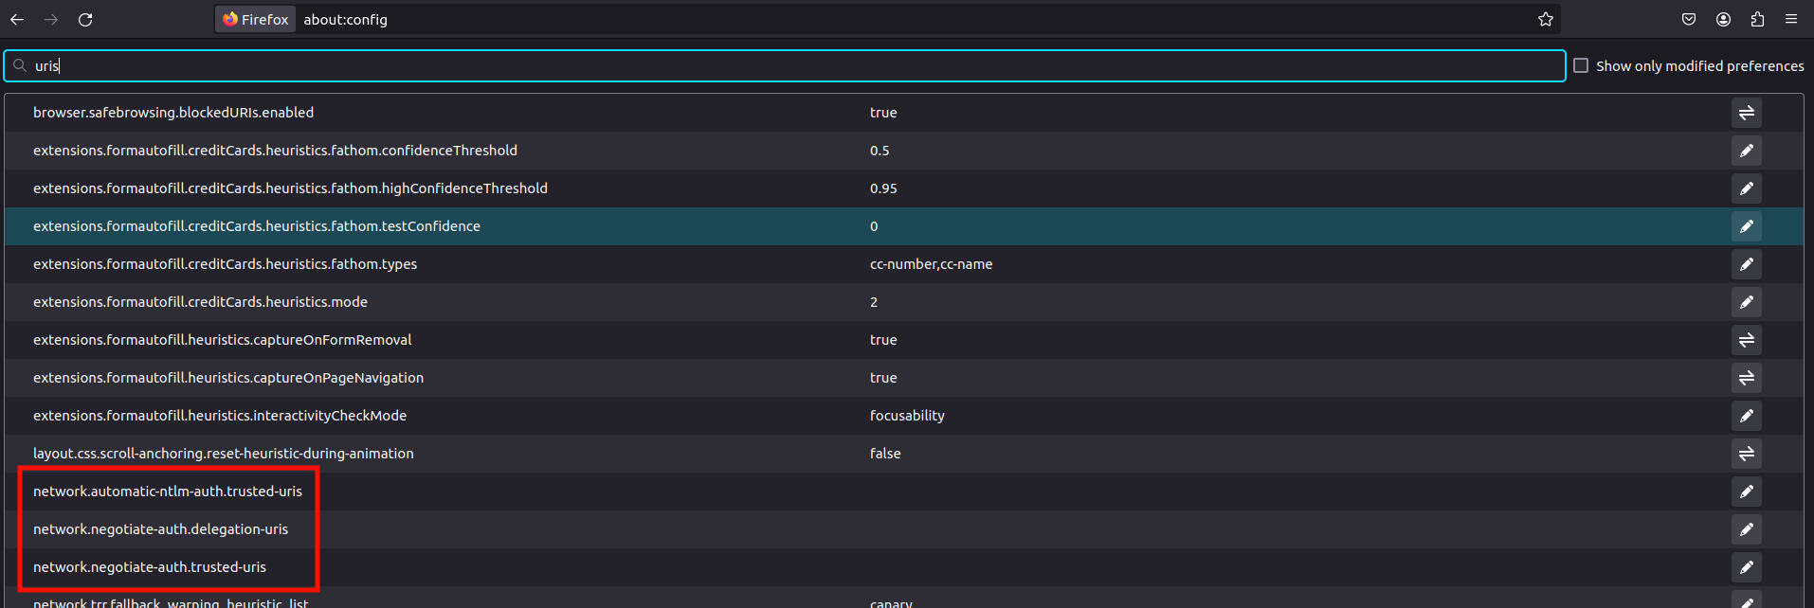Click the false value of scroll-anchoring

885,454
